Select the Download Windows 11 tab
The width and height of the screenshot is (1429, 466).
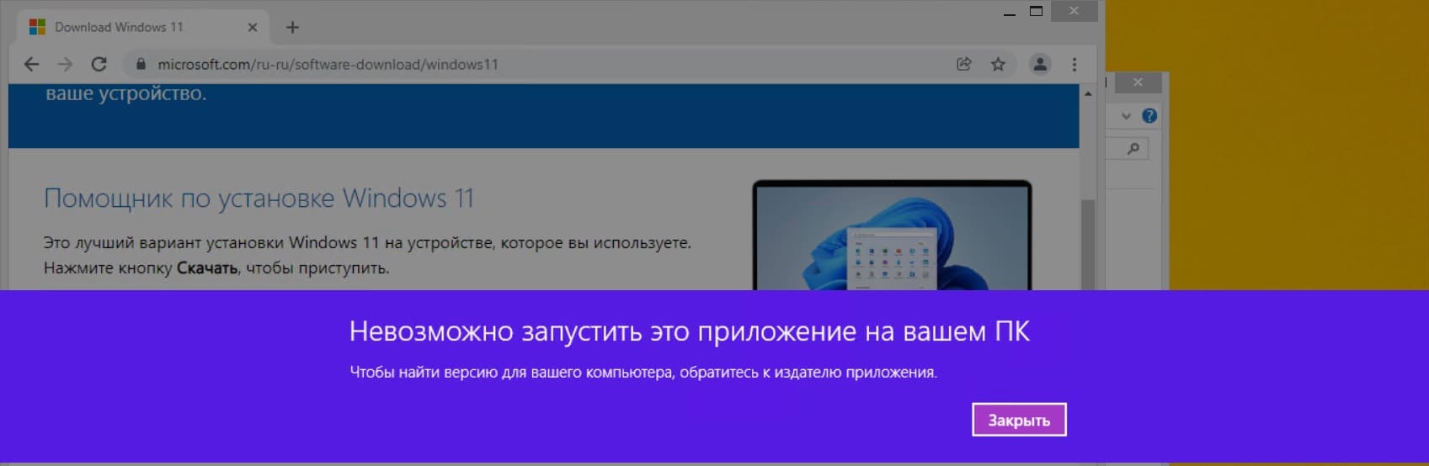tap(143, 27)
